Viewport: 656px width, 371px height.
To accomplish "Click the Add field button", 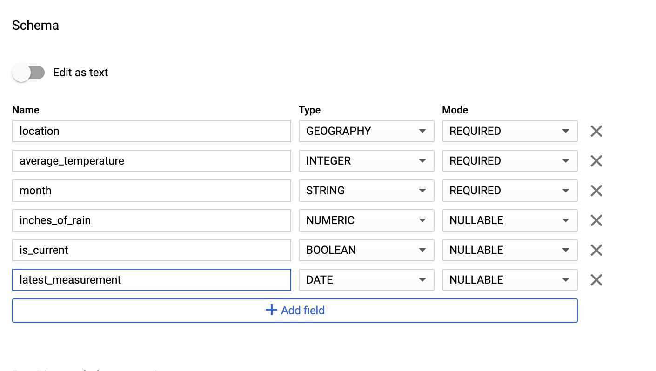I will tap(295, 310).
